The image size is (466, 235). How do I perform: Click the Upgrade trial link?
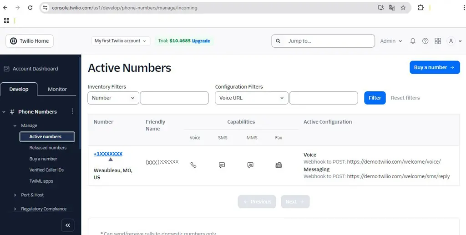[x=201, y=41]
